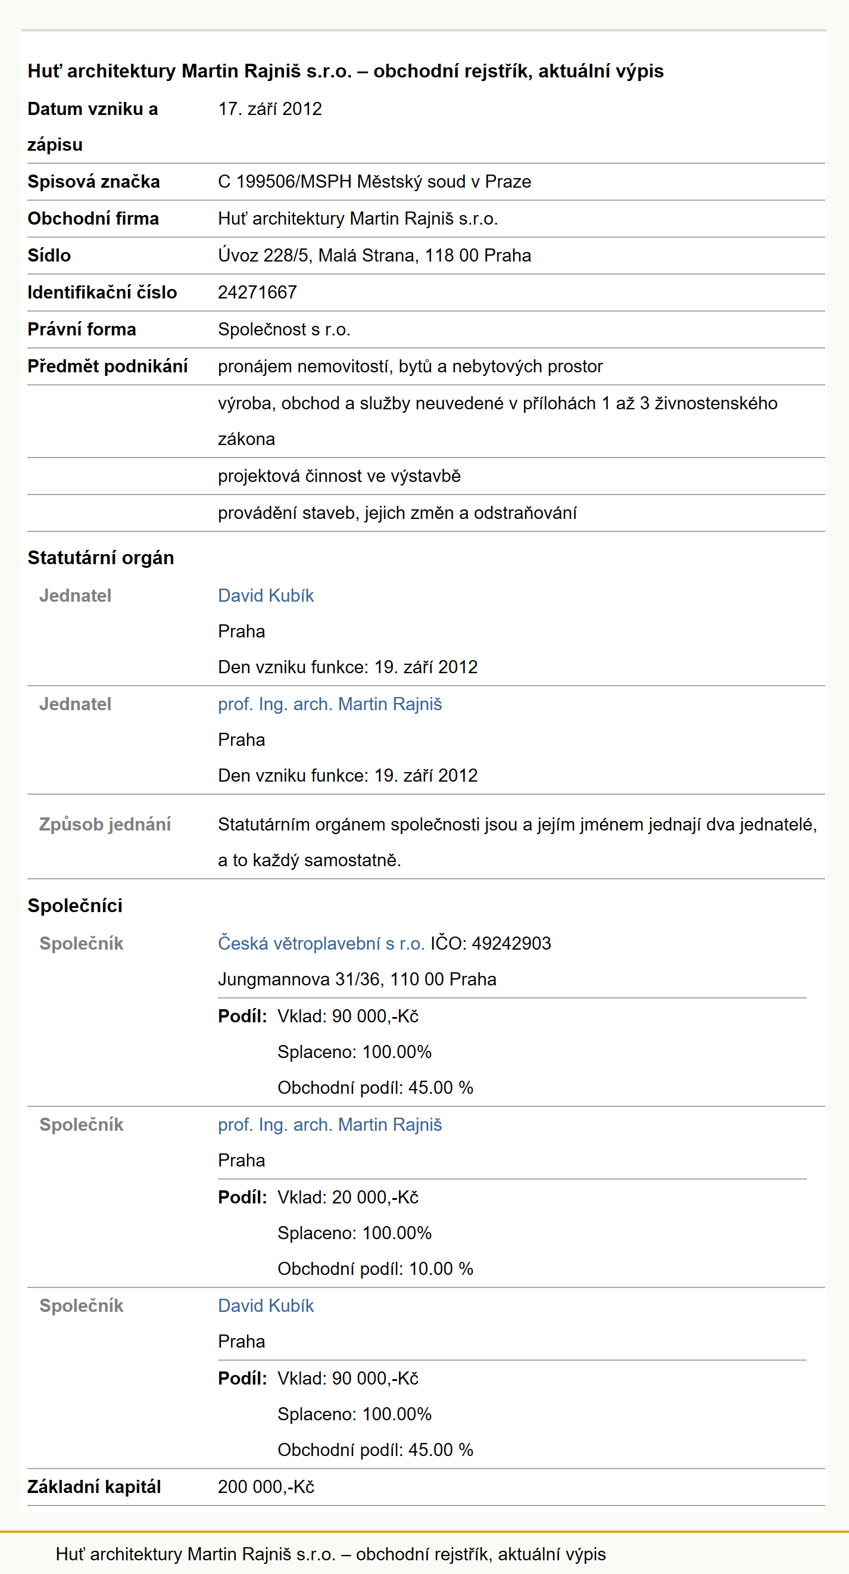Click the Statutární orgán section heading
Screen dimensions: 849x1574
(x=101, y=558)
